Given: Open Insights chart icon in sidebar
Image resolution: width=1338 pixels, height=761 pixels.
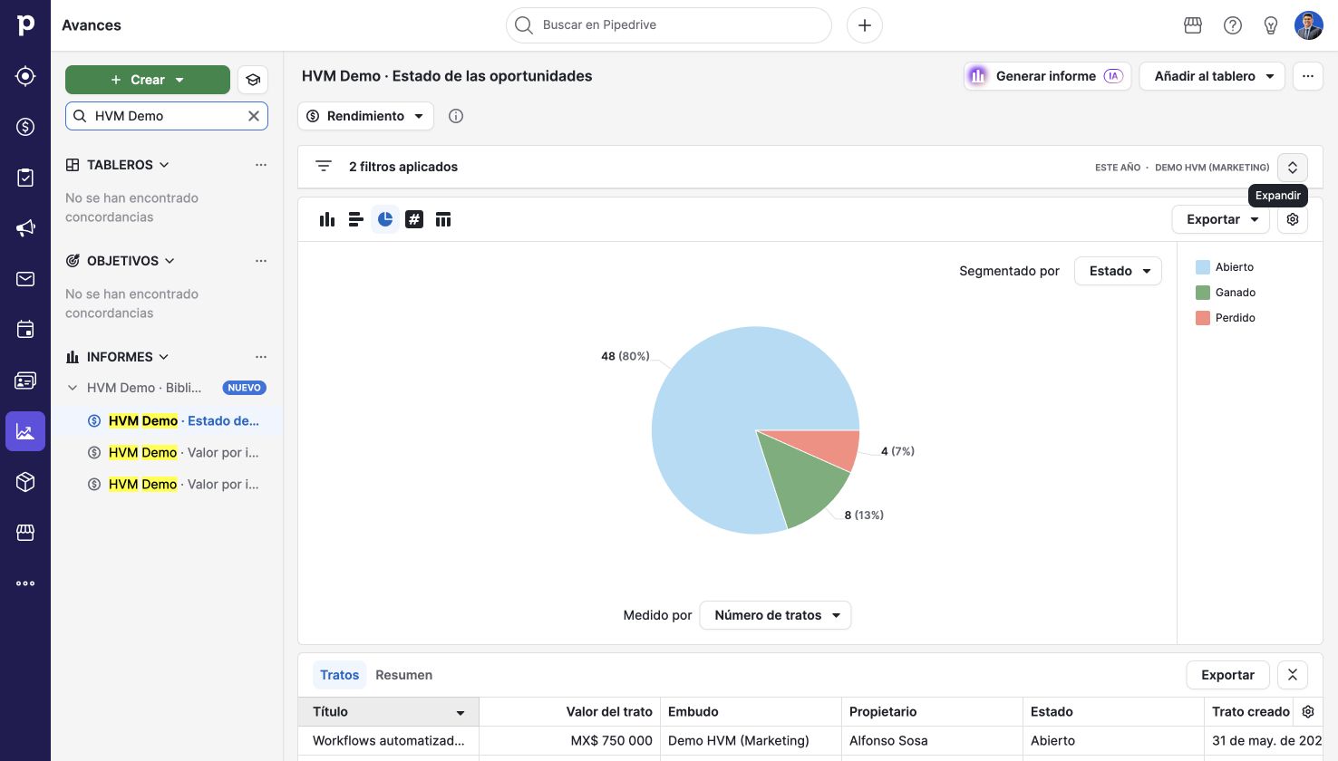Looking at the screenshot, I should [25, 431].
